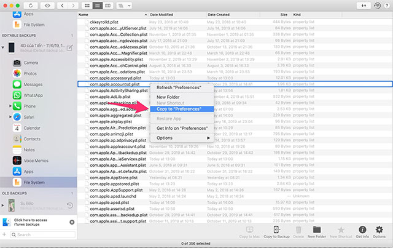Collapse the 4G của Tiến backup
Screen dimensions: 393x248
(2, 47)
